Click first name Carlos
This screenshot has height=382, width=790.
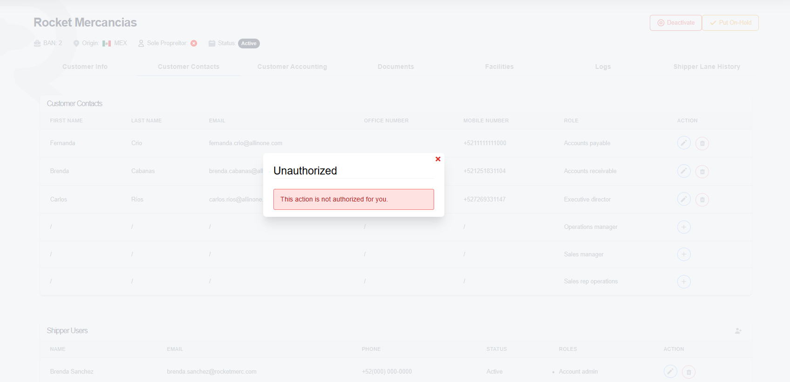click(59, 199)
